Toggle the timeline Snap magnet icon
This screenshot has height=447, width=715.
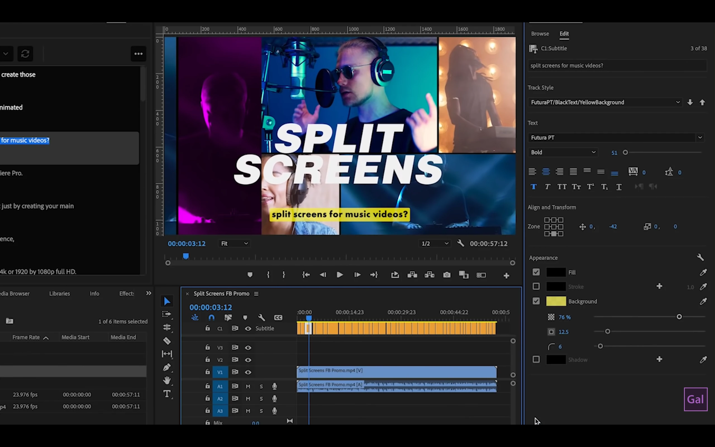pos(211,318)
